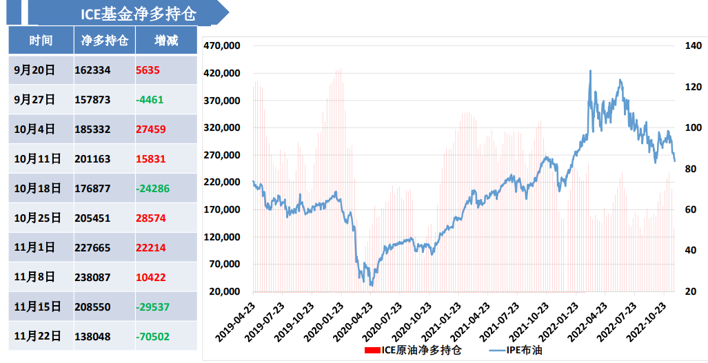Select the 9月20日 date cell
This screenshot has width=708, height=363.
pos(34,70)
